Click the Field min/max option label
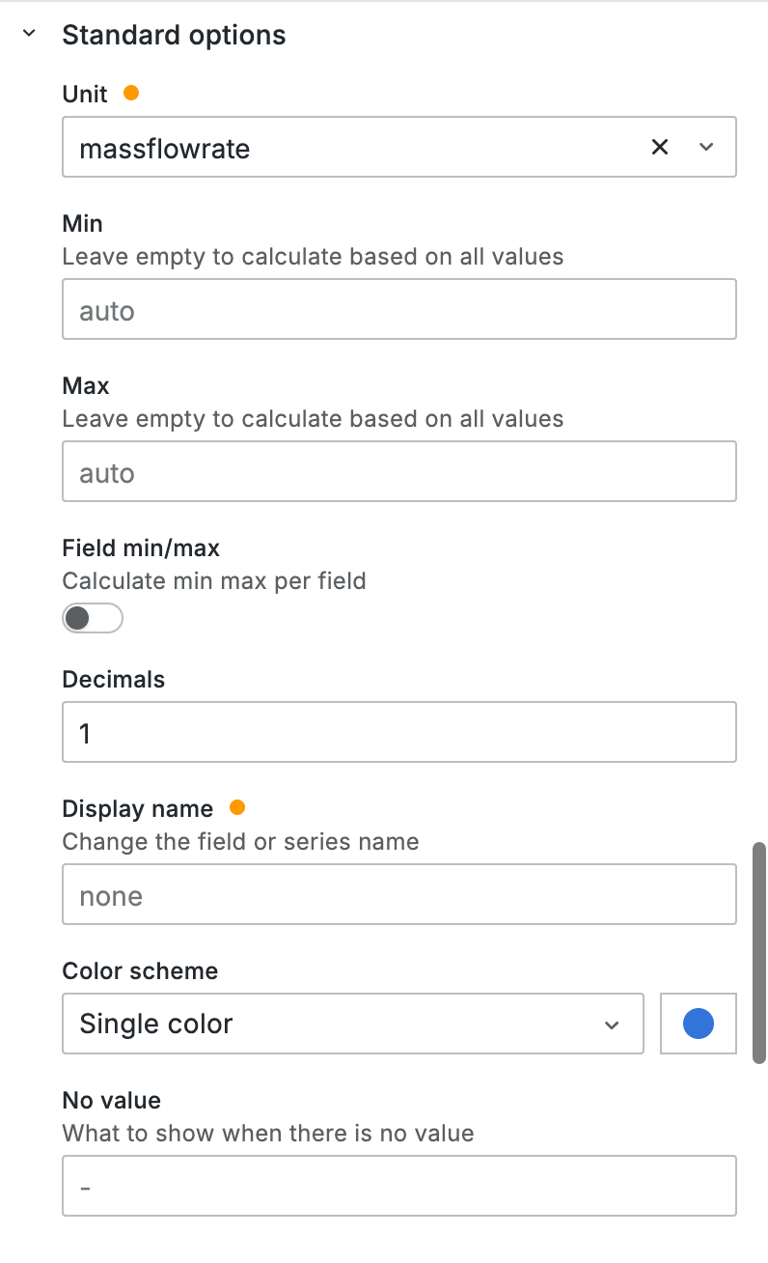The image size is (768, 1263). (x=141, y=548)
